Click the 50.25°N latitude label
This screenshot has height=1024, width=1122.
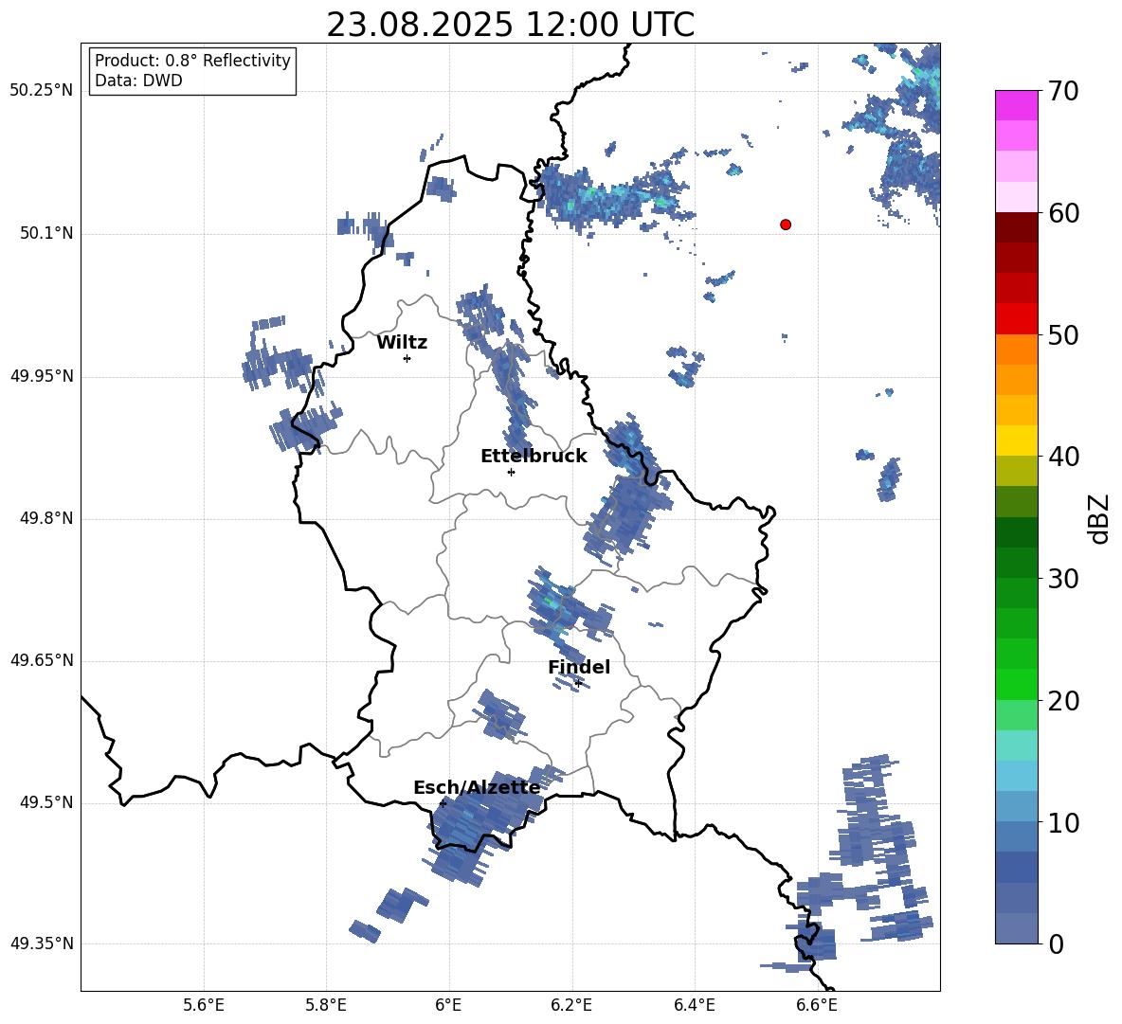tap(42, 91)
